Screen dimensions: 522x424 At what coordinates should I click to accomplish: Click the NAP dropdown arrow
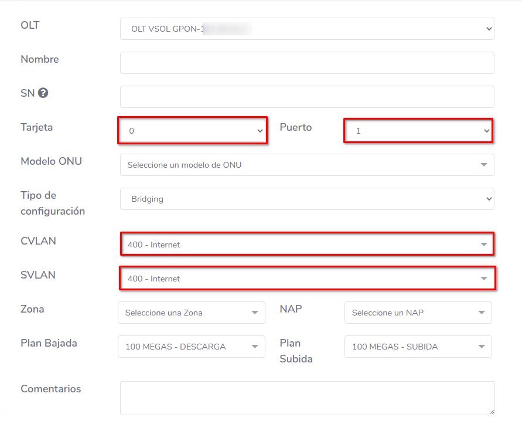[x=482, y=313]
